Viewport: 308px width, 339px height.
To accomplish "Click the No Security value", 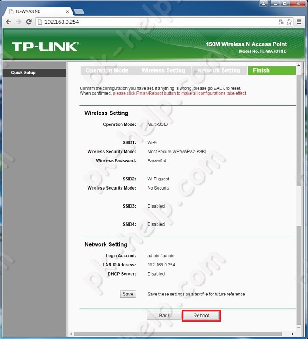I will click(x=158, y=188).
